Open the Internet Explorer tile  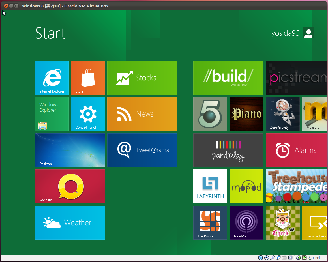[52, 78]
